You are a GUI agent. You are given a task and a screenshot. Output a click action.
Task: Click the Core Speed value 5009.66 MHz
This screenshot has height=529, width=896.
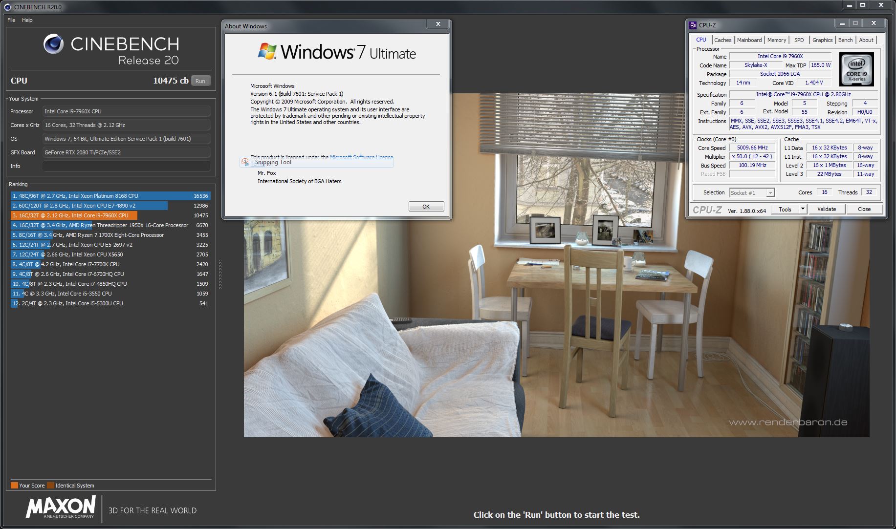pyautogui.click(x=752, y=148)
